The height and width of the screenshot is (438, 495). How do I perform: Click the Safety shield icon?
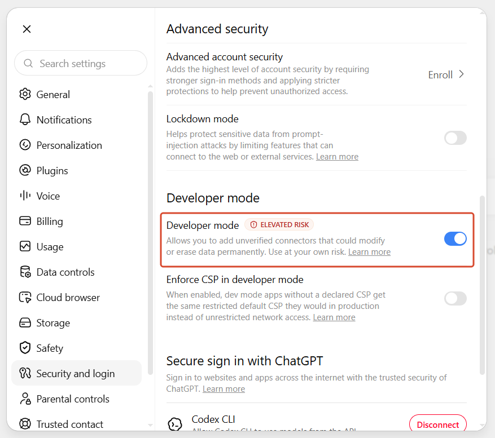pos(25,348)
